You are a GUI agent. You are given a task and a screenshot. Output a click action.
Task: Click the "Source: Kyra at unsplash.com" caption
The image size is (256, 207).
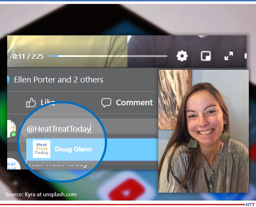[41, 194]
